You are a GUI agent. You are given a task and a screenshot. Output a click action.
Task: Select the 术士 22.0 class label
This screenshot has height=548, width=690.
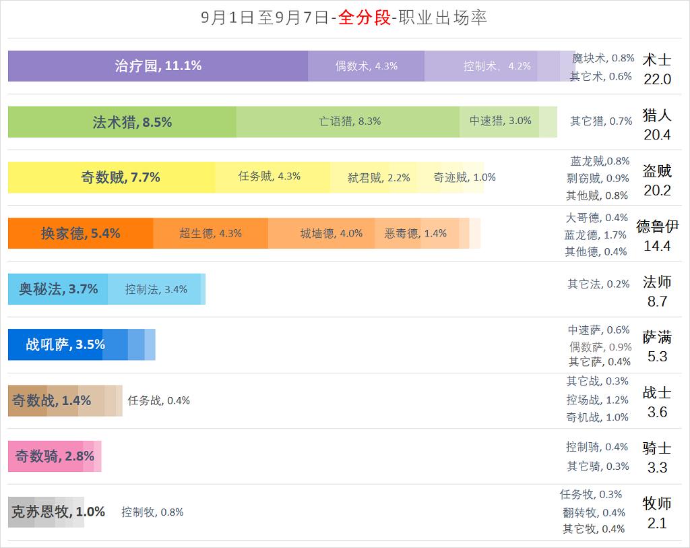[657, 69]
